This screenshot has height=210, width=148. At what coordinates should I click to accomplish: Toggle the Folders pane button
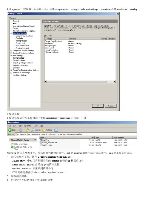pos(47,130)
